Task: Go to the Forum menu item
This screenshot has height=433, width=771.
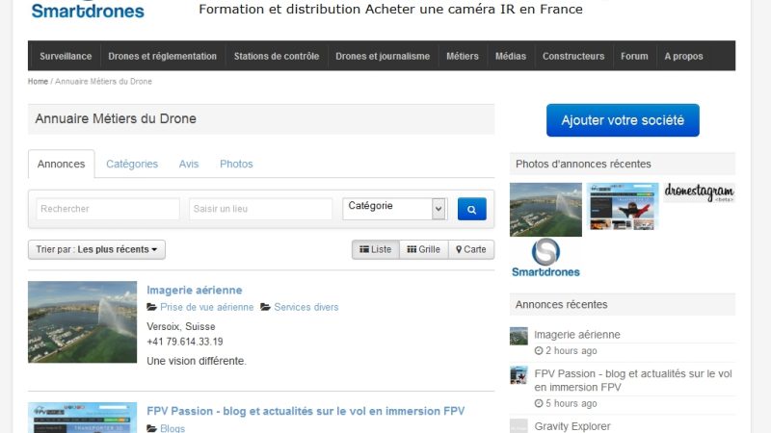Action: (x=634, y=56)
